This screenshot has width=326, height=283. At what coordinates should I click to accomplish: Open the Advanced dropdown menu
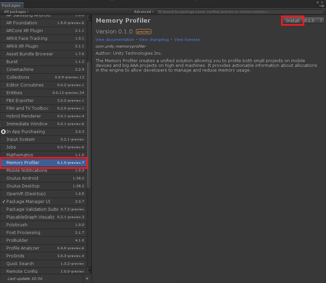point(143,11)
